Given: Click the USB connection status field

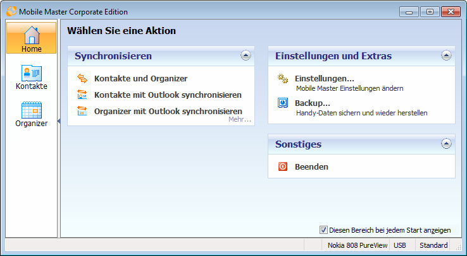Looking at the screenshot, I should point(400,245).
